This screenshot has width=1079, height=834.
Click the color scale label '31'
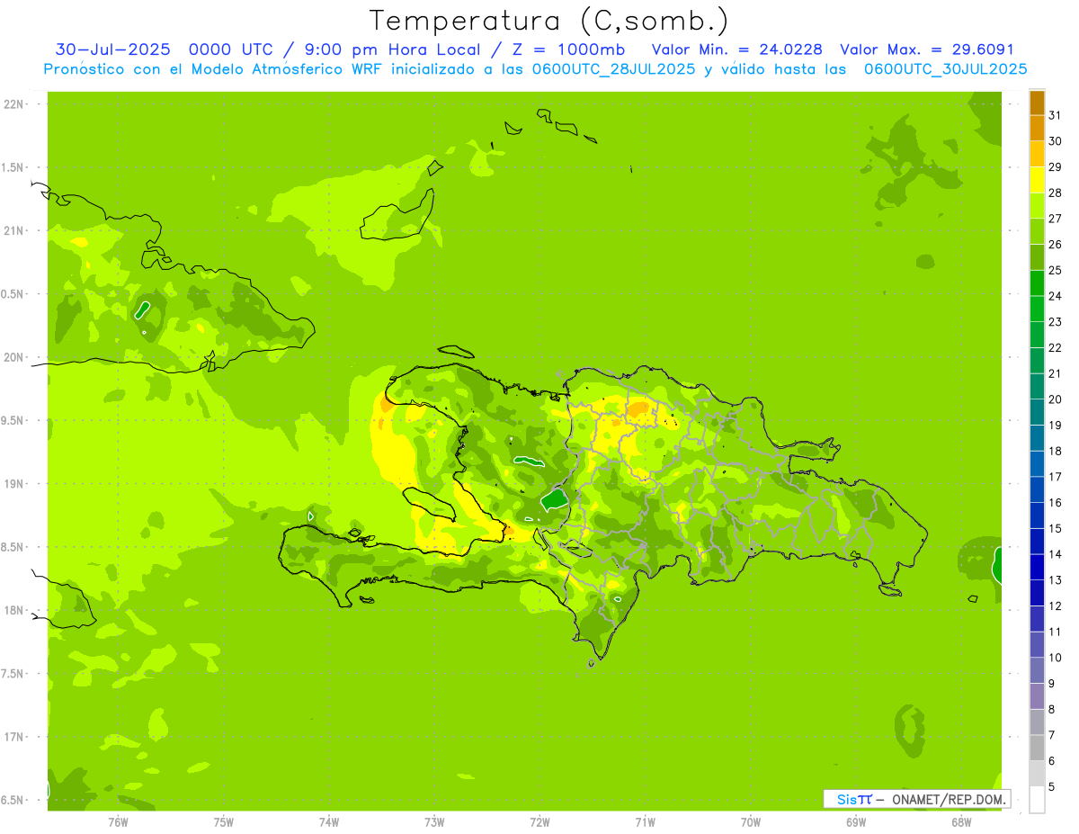tap(1055, 115)
